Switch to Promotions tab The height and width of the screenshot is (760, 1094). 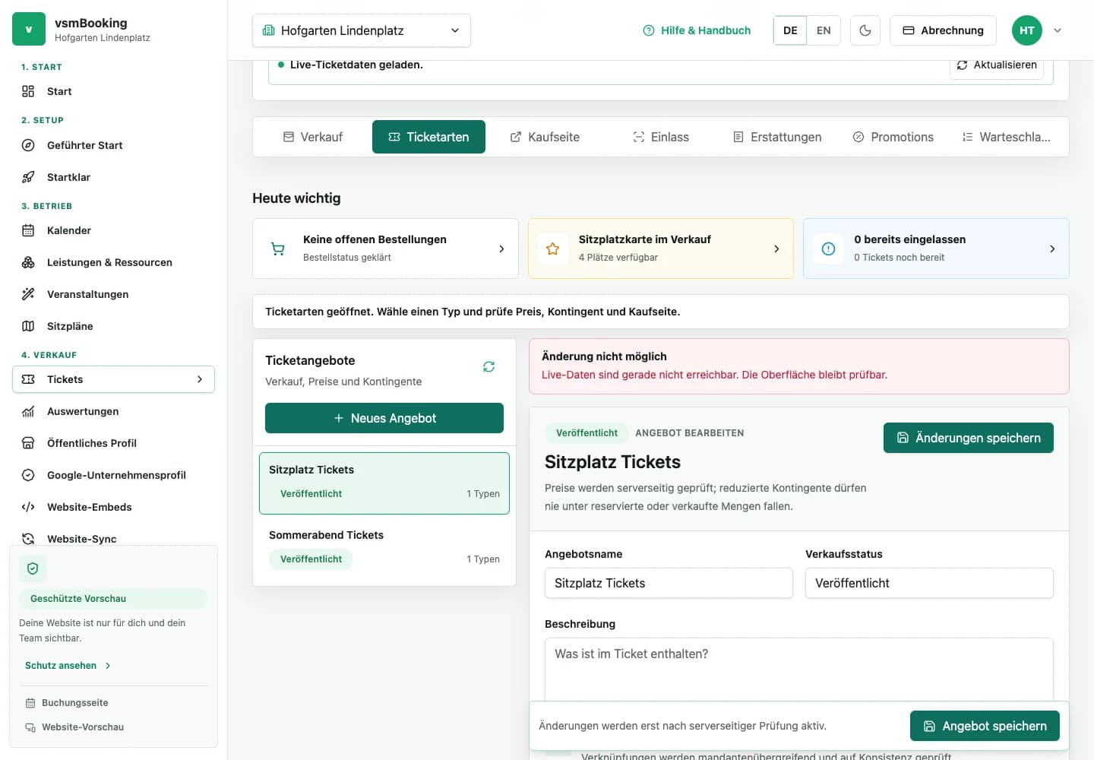893,137
